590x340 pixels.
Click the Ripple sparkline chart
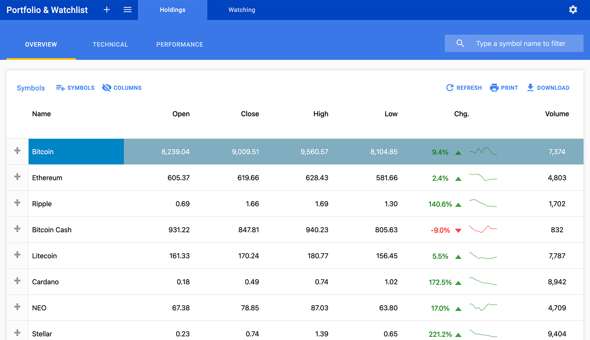pos(483,203)
